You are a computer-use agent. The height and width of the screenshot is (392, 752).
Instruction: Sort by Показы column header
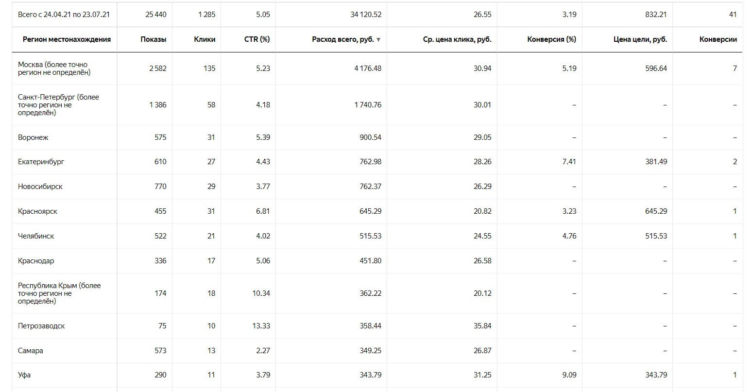click(x=153, y=39)
